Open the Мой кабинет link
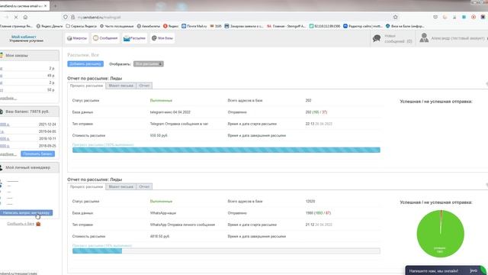 pos(24,37)
